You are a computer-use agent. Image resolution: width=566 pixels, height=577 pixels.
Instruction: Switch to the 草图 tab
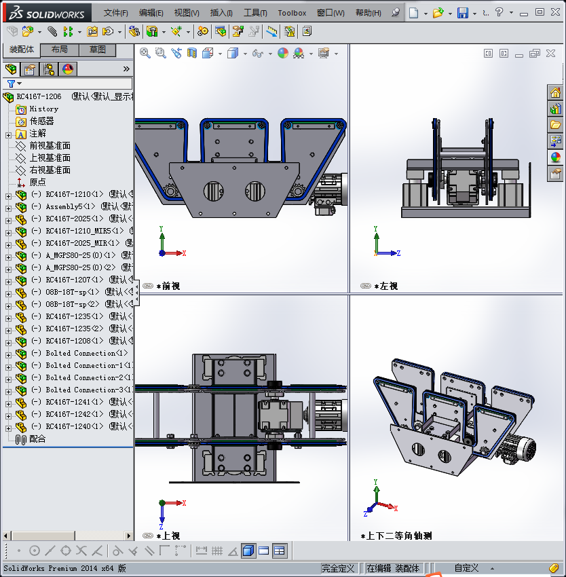coord(98,50)
